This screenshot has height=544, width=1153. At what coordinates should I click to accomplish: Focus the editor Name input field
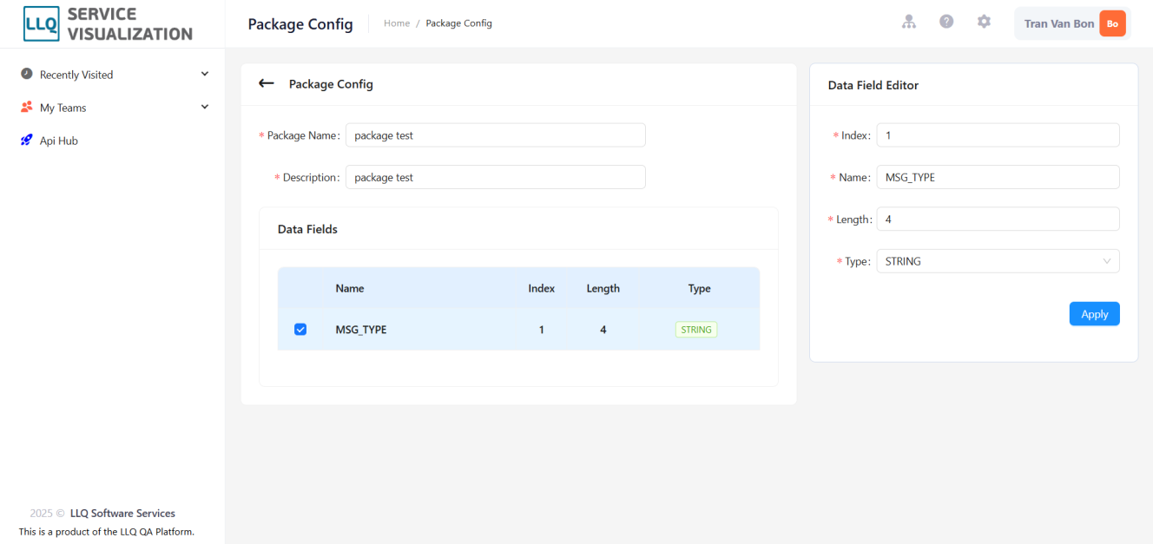coord(998,177)
